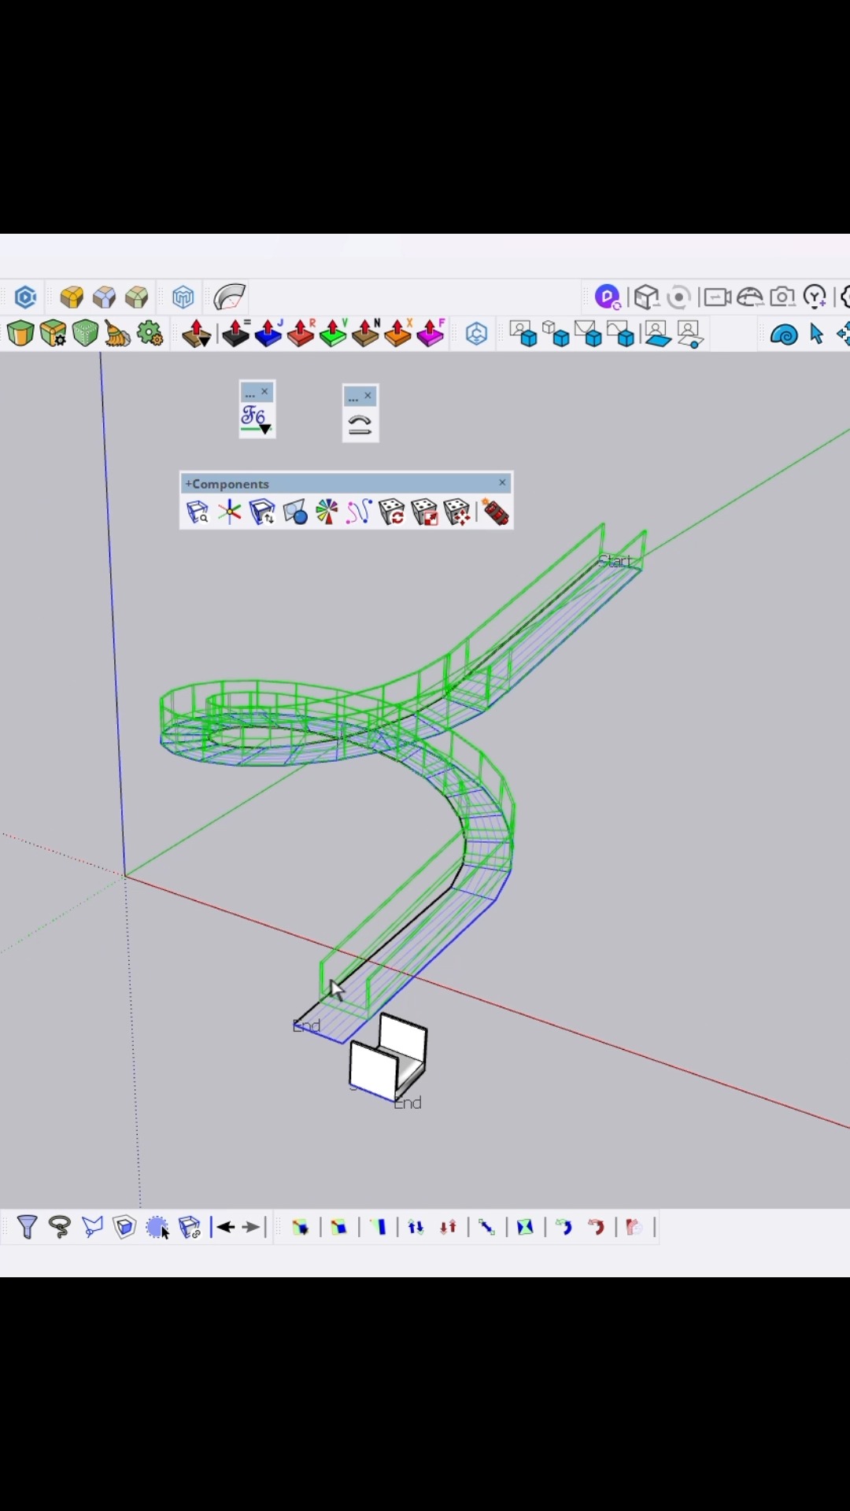Close the +Components floating toolbar

(x=502, y=482)
